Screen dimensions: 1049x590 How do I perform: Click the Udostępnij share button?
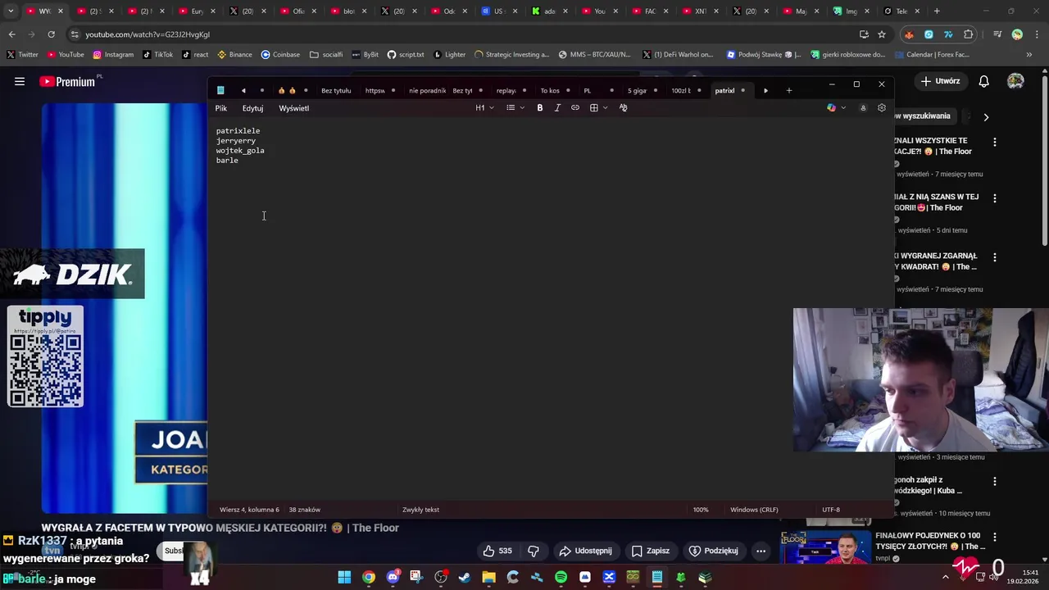[586, 551]
